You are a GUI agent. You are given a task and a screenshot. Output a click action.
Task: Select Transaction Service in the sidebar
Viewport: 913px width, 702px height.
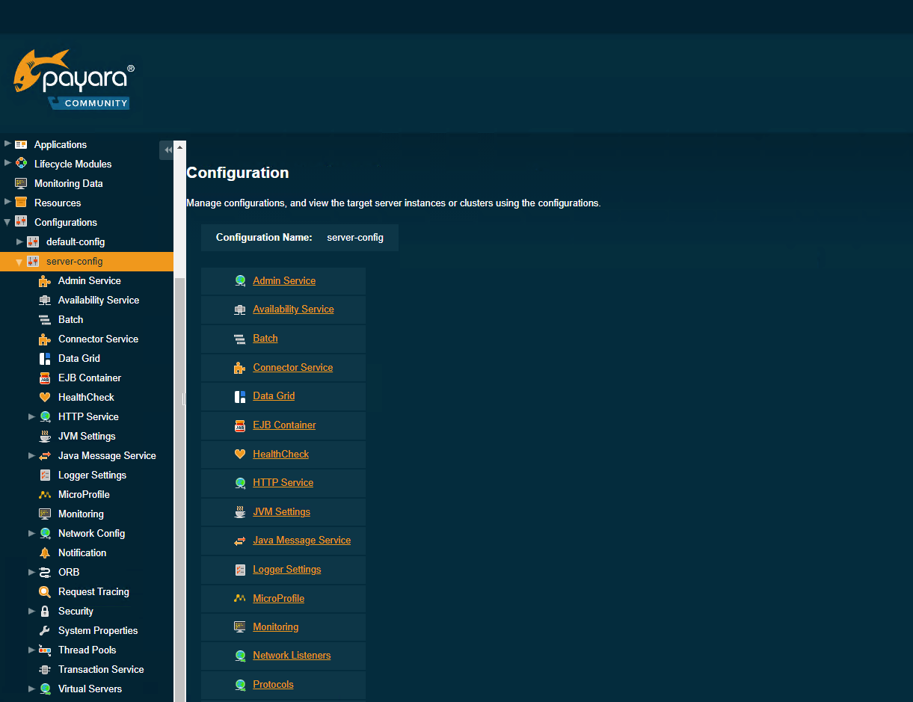coord(101,670)
